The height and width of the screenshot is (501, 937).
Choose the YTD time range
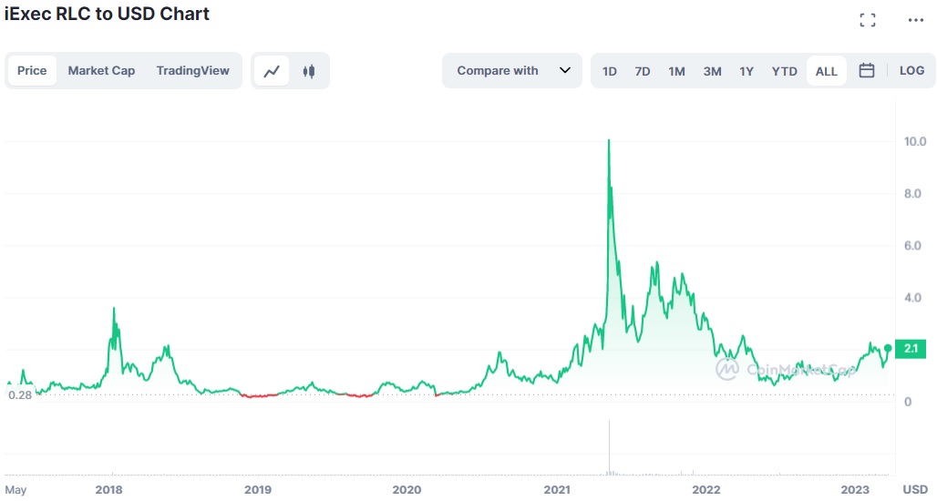tap(785, 72)
